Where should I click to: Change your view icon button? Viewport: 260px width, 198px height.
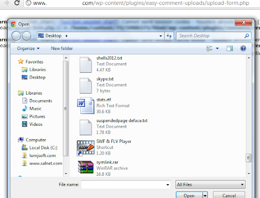pos(210,49)
